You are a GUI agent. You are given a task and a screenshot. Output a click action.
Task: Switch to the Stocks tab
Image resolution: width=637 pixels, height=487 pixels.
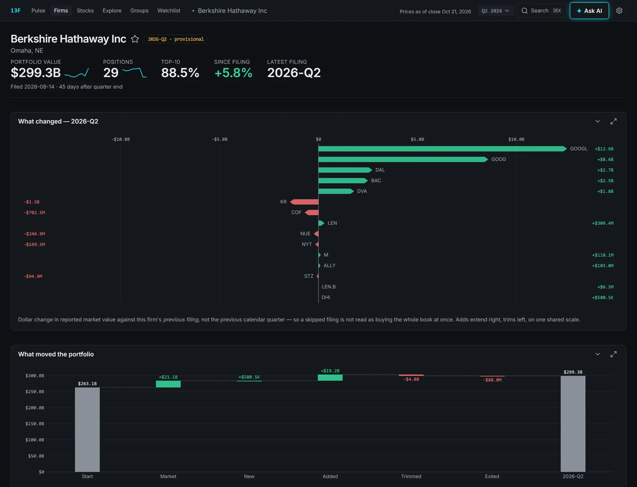click(85, 11)
